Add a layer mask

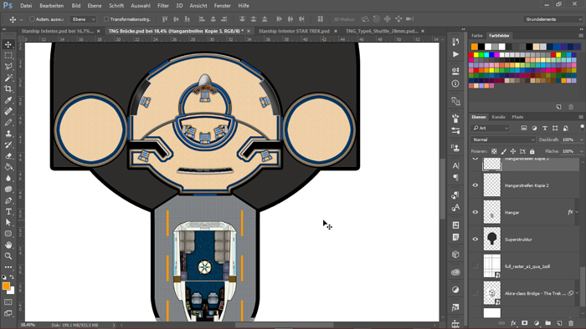pos(525,323)
